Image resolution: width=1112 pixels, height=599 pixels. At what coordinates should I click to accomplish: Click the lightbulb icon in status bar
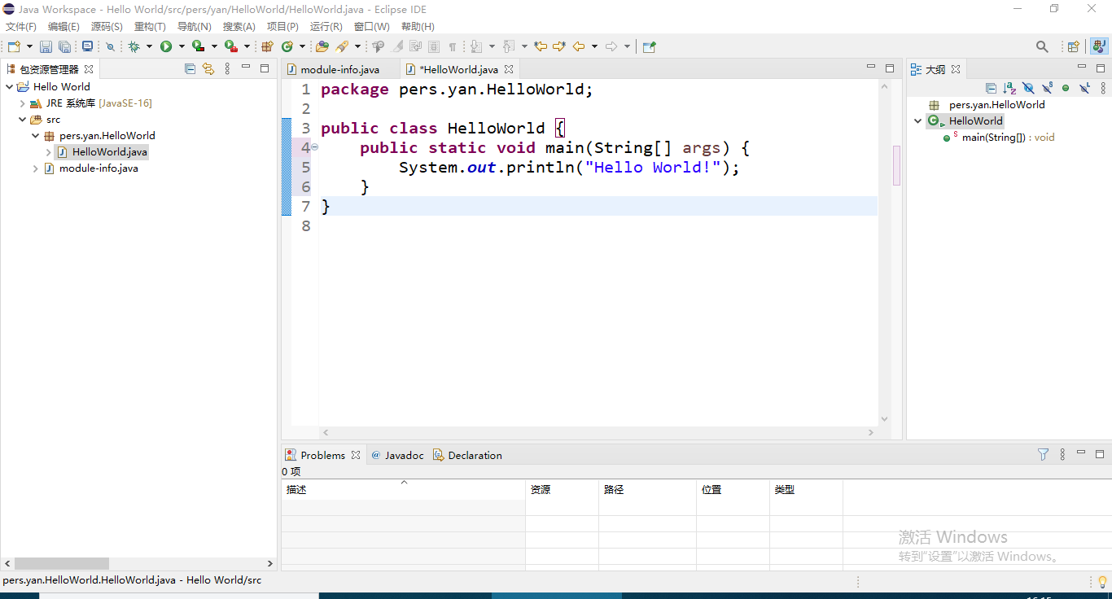(x=1102, y=582)
